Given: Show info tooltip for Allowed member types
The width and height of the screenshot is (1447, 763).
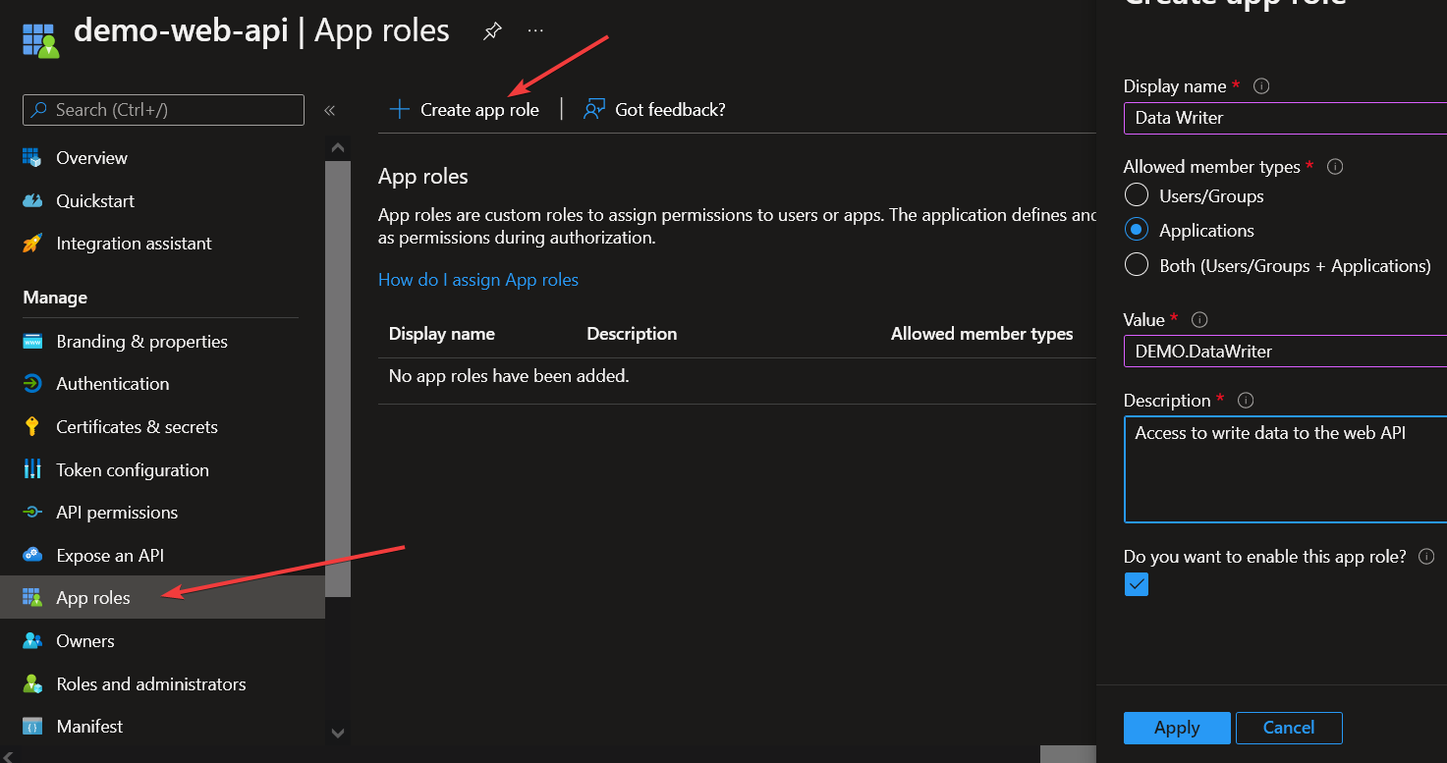Looking at the screenshot, I should pos(1335,167).
